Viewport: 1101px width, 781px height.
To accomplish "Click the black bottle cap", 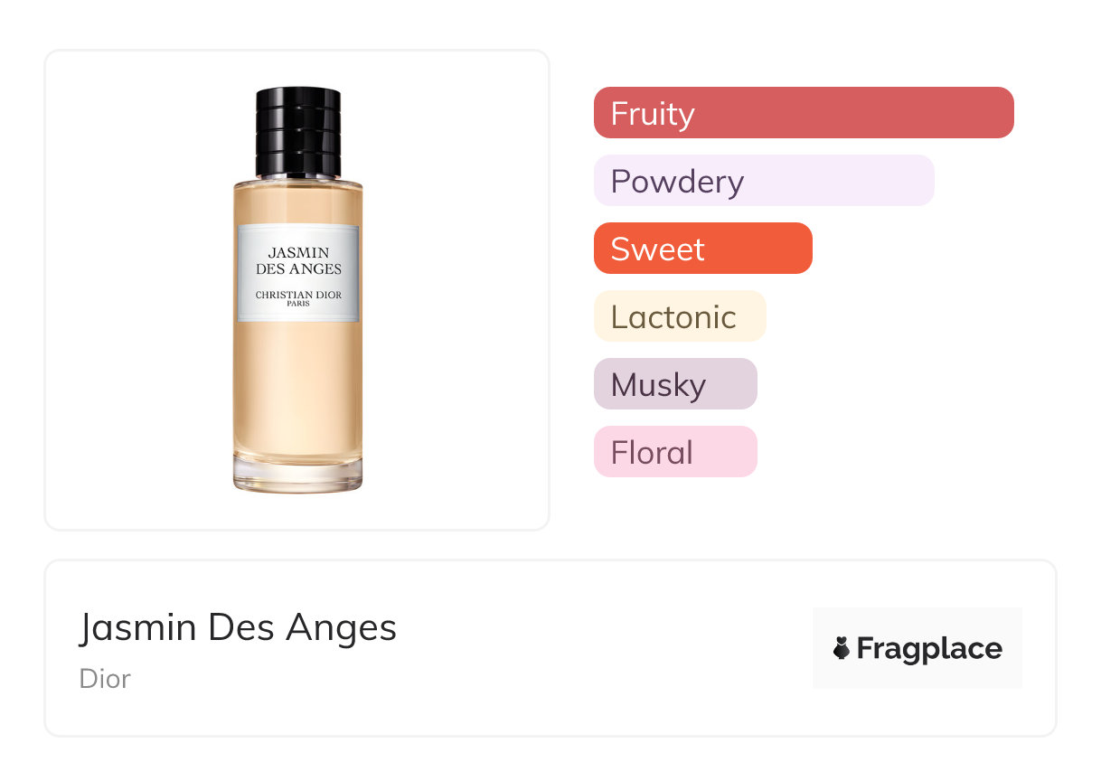I will point(298,132).
